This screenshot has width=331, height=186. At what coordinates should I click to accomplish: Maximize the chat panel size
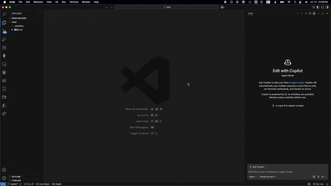coord(323,13)
